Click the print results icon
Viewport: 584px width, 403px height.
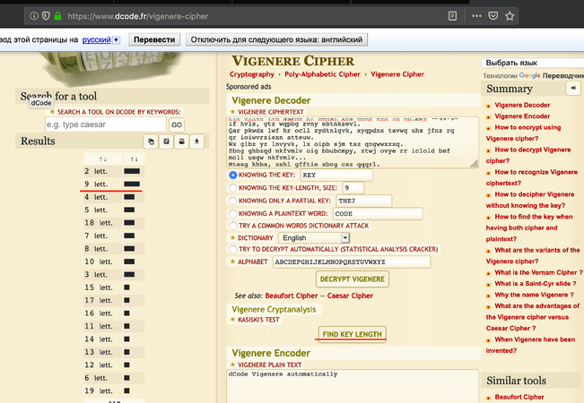click(181, 141)
